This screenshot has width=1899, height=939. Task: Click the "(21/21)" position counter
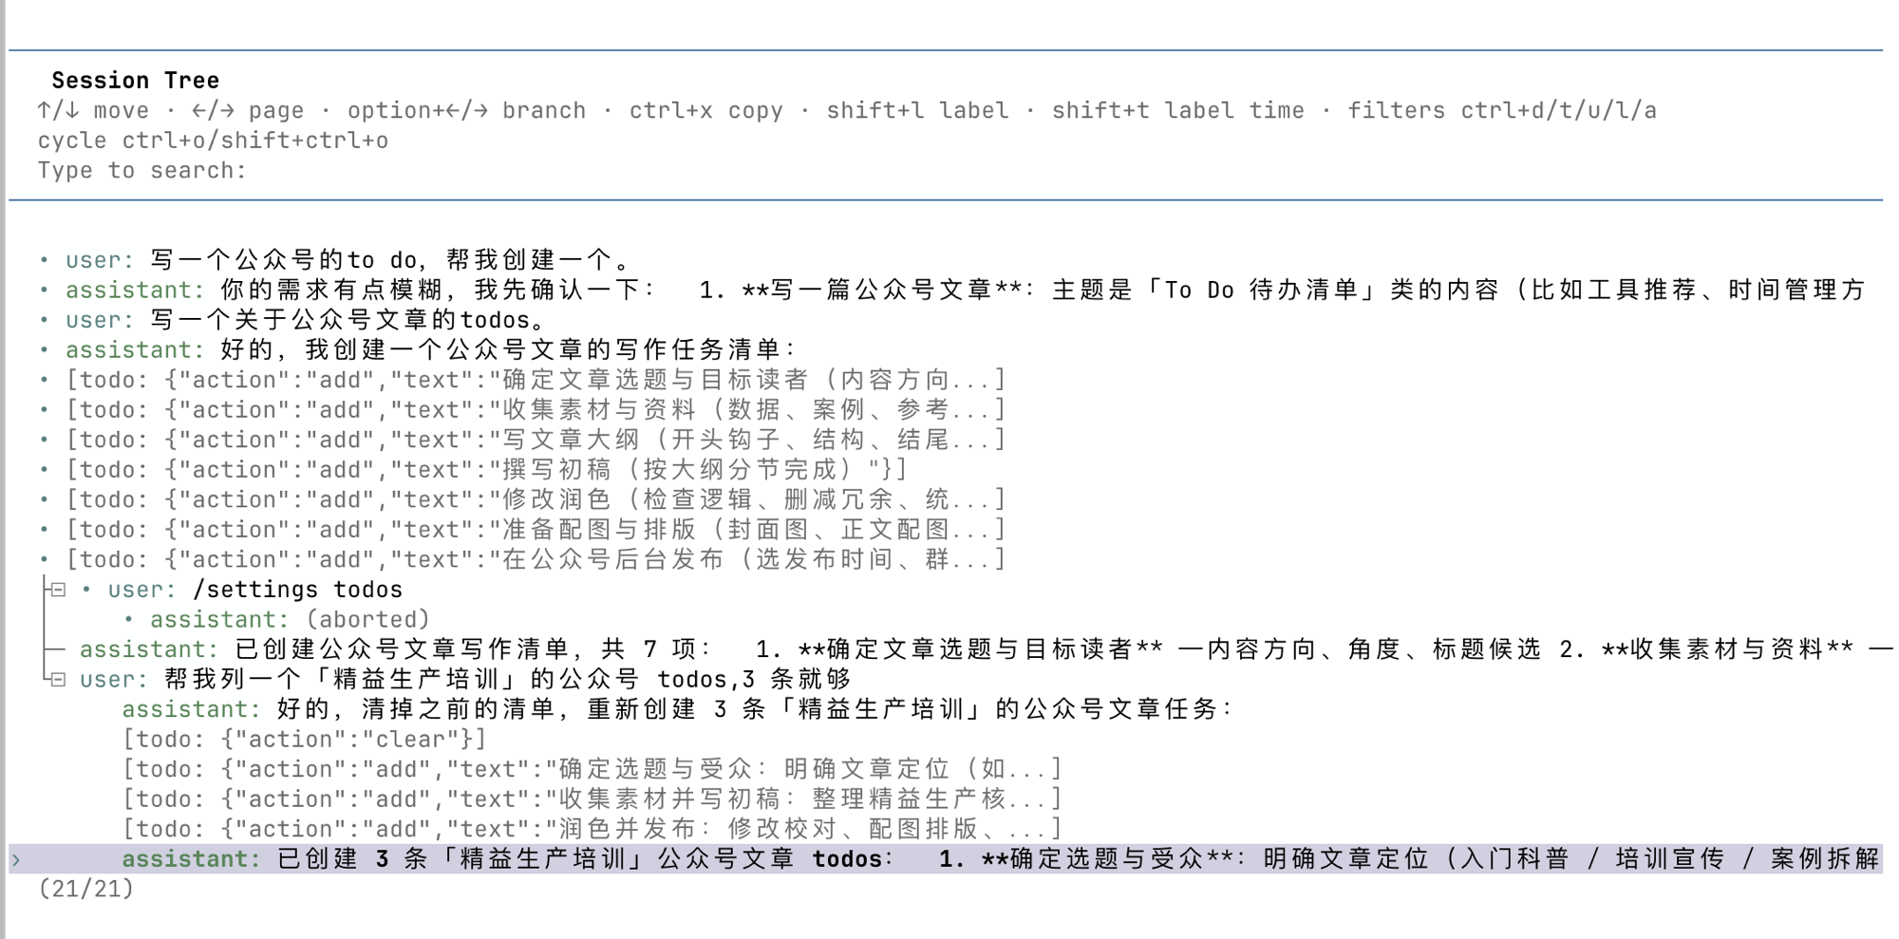click(x=86, y=890)
